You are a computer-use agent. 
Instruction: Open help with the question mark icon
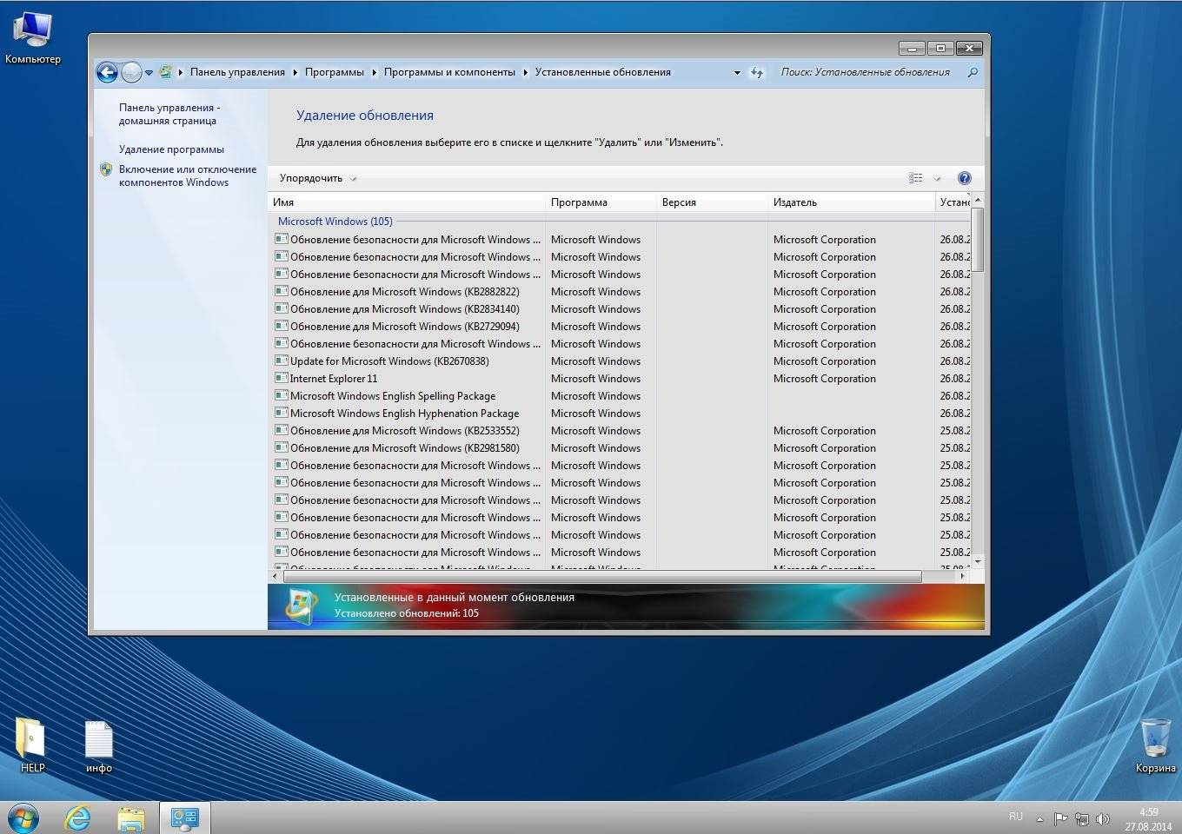964,178
